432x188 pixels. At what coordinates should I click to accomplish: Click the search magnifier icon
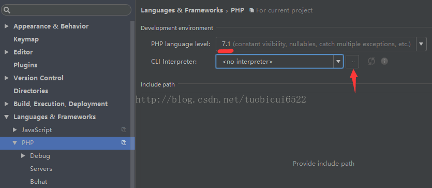[x=7, y=10]
